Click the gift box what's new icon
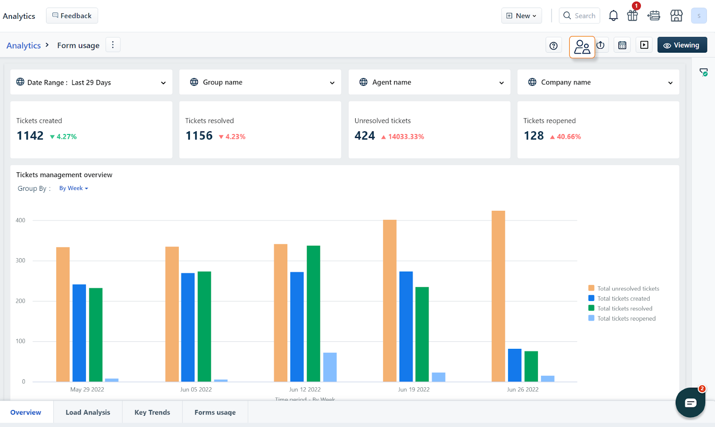Viewport: 715px width, 427px height. coord(632,16)
